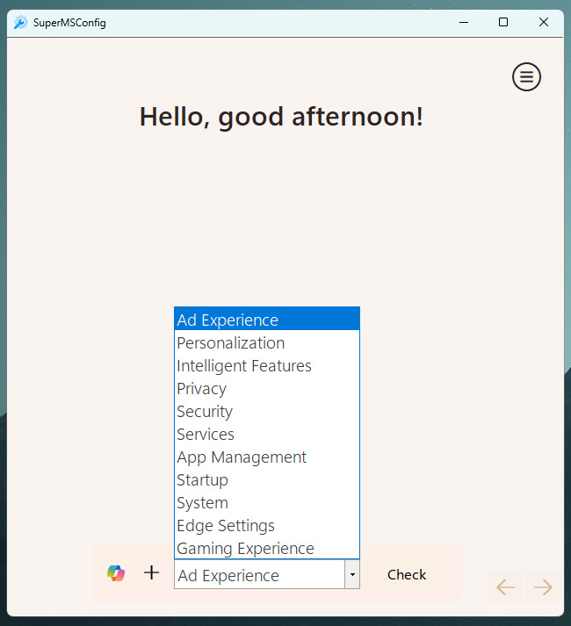571x626 pixels.
Task: Select Gaming Experience option
Action: click(267, 548)
